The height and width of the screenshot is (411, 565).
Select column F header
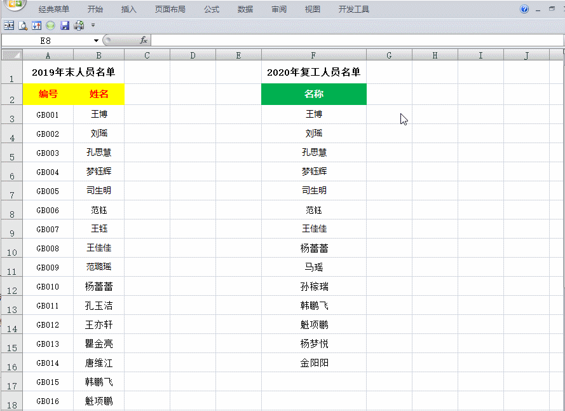tap(313, 55)
